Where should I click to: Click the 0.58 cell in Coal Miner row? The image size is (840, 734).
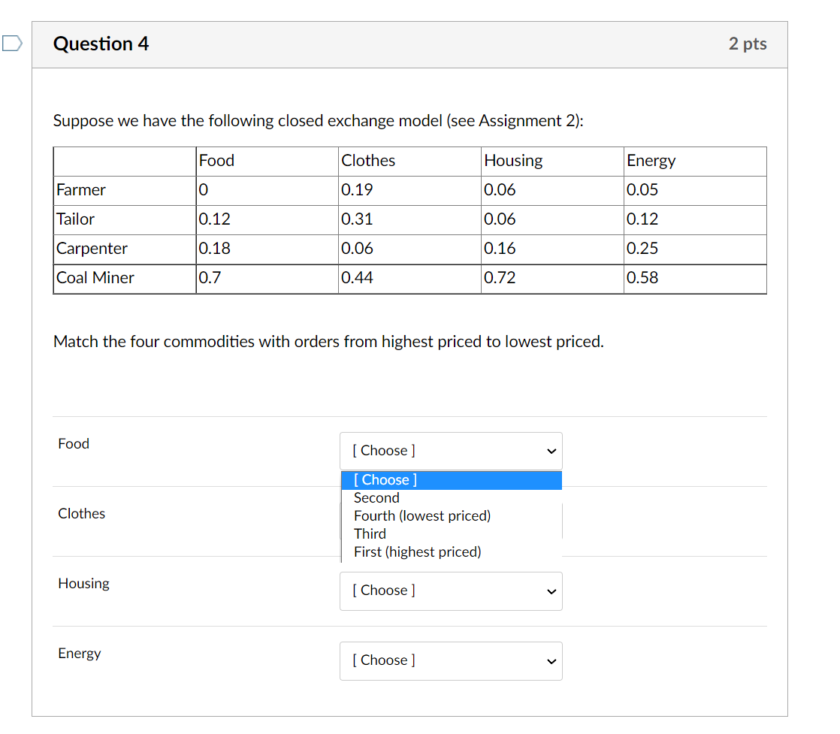[695, 279]
